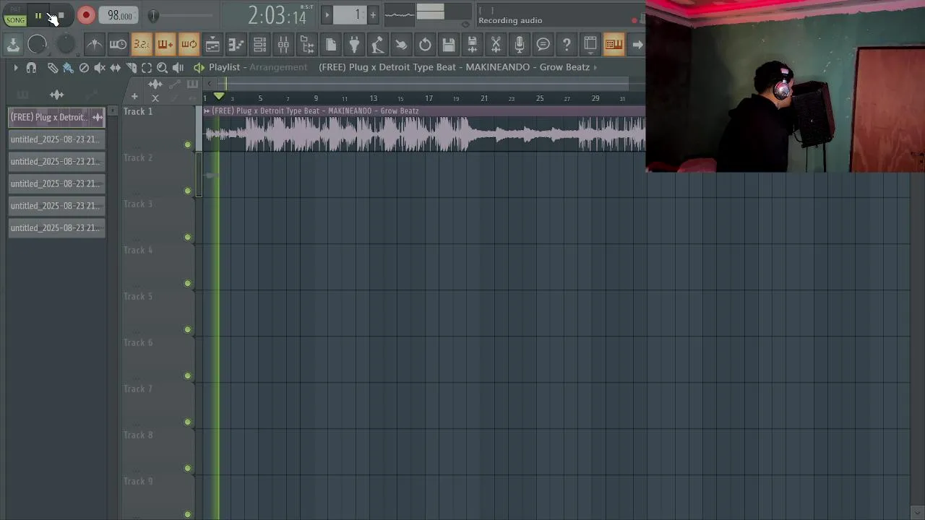Open the Browser view icon
The height and width of the screenshot is (520, 925).
[x=307, y=45]
